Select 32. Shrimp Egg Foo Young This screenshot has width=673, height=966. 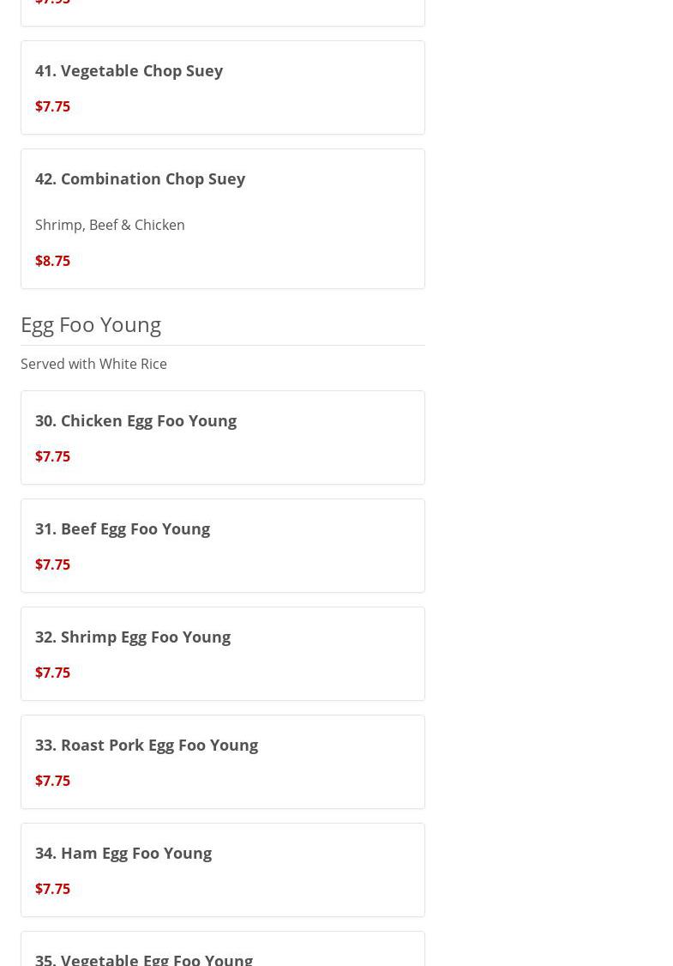tap(133, 637)
